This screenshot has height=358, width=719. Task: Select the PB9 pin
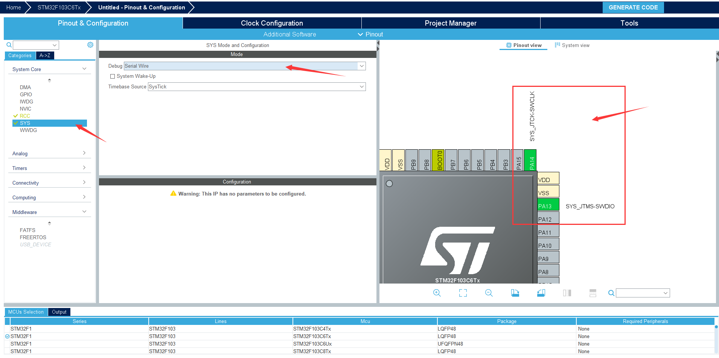tap(412, 160)
